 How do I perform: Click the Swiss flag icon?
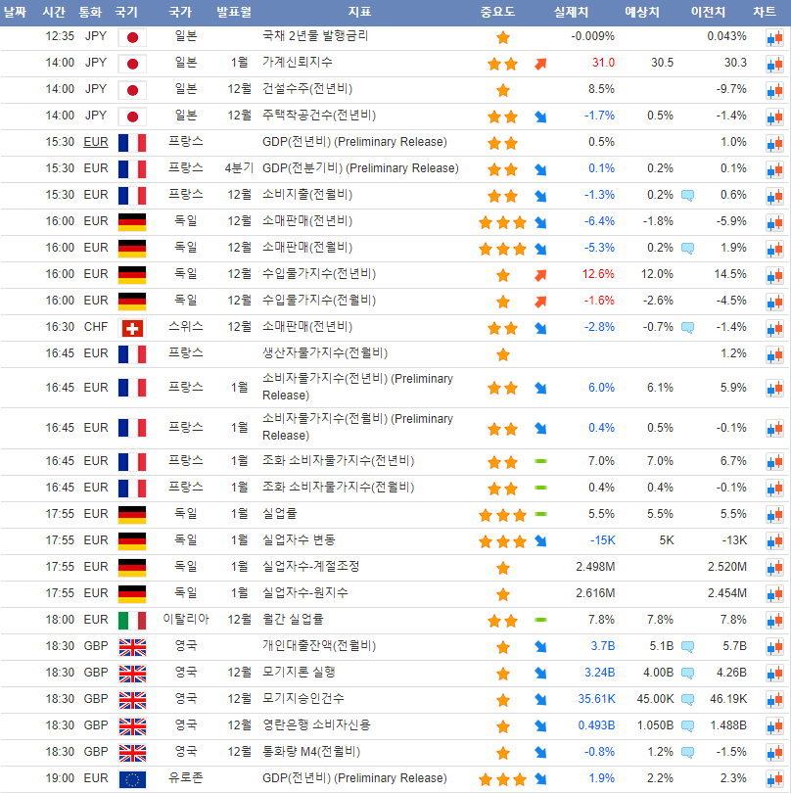click(131, 328)
